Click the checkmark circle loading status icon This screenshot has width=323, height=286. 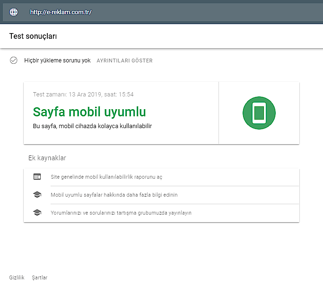click(x=14, y=61)
